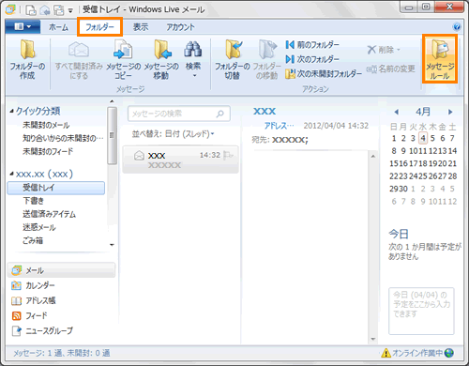Click Rename (名前の変更) in ribbon
The height and width of the screenshot is (366, 469).
pos(391,69)
